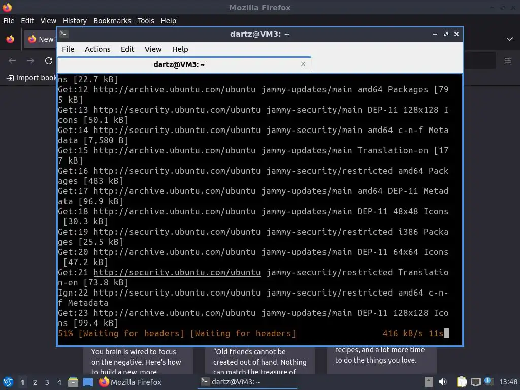The image size is (520, 390).
Task: Switch to the Mozilla Firefox taskbar entry
Action: [131, 382]
